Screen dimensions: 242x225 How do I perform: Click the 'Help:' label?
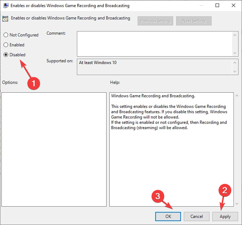(x=115, y=82)
